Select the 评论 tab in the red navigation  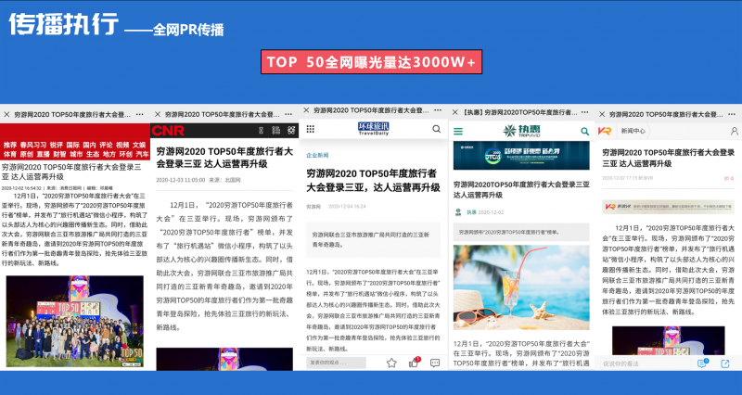tap(106, 145)
